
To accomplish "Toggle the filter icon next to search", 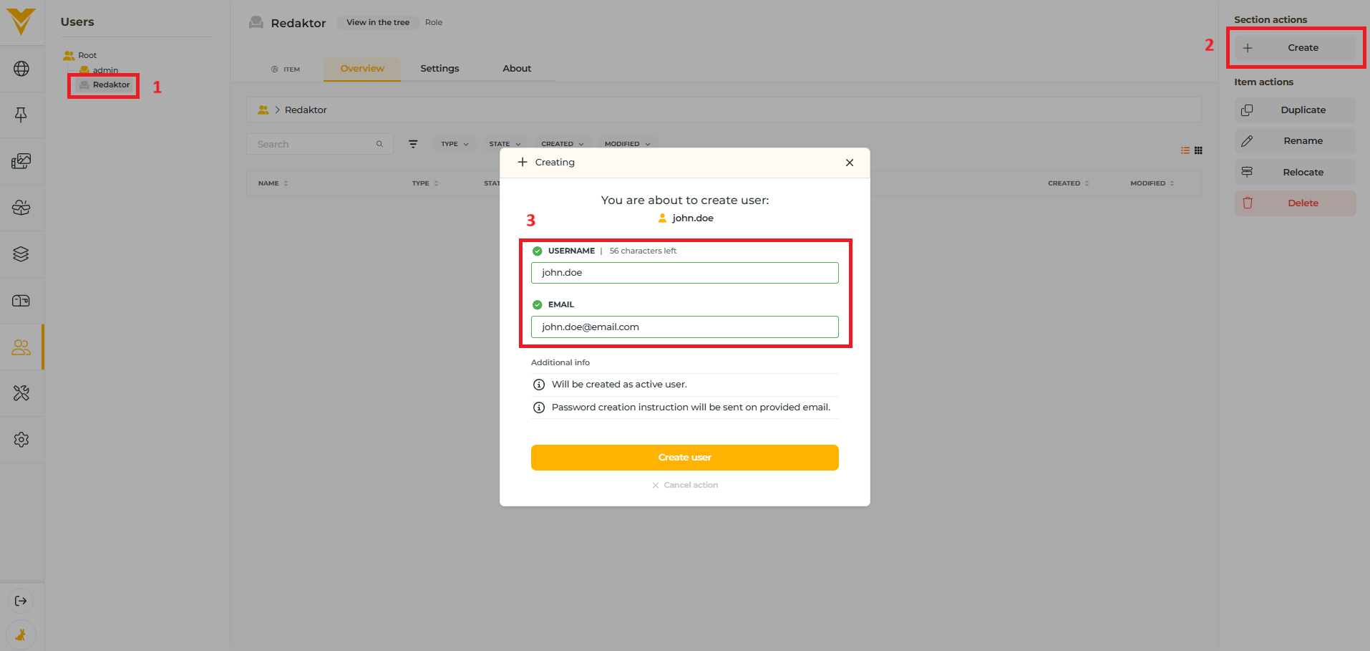I will tap(413, 144).
